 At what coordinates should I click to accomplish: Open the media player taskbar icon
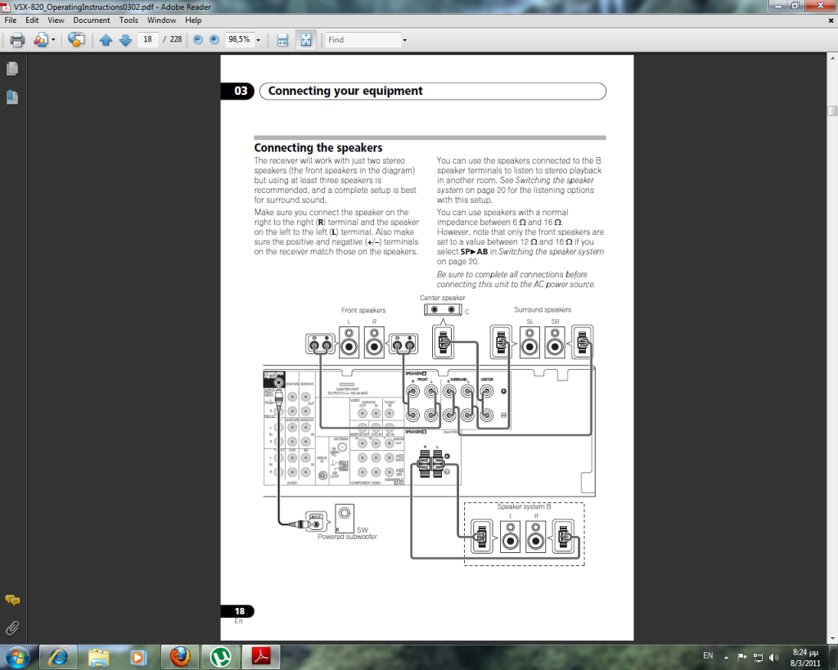(137, 657)
